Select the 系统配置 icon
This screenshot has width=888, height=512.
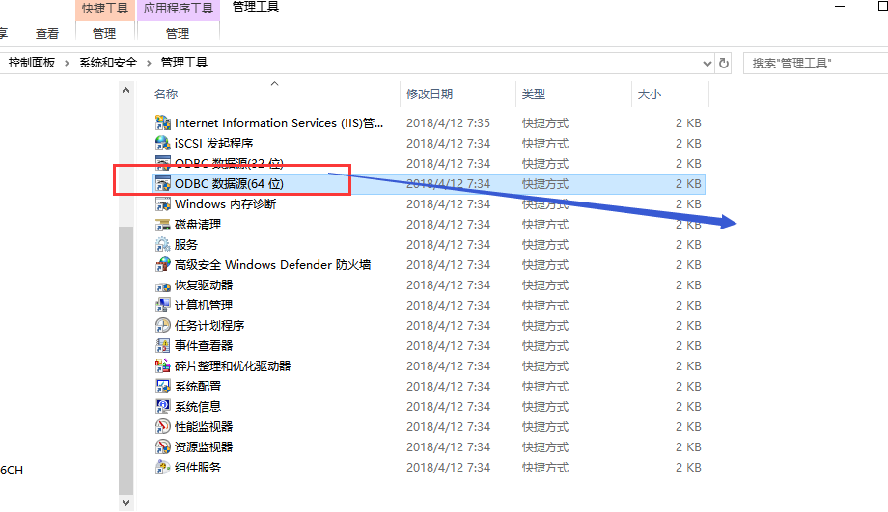162,387
